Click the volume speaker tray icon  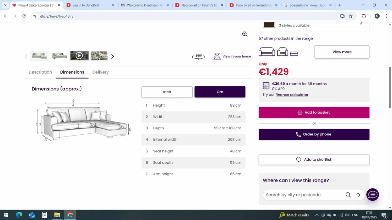tap(347, 215)
